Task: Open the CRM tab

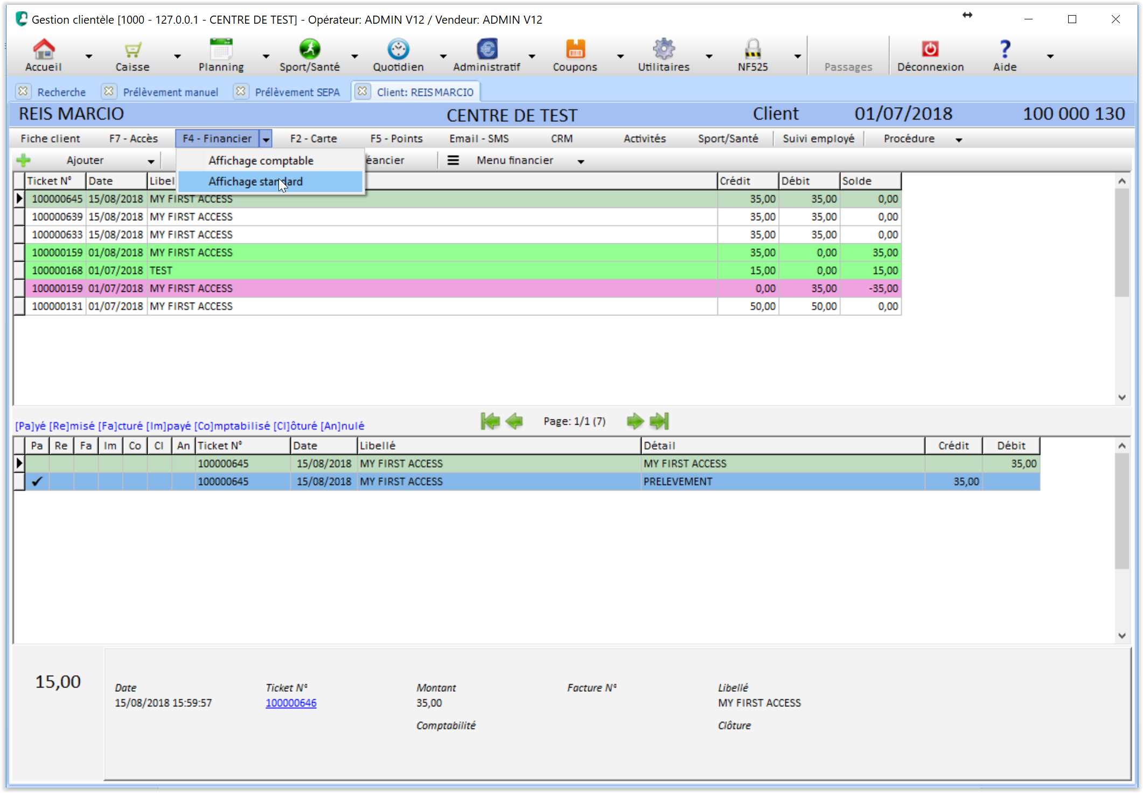Action: point(562,138)
